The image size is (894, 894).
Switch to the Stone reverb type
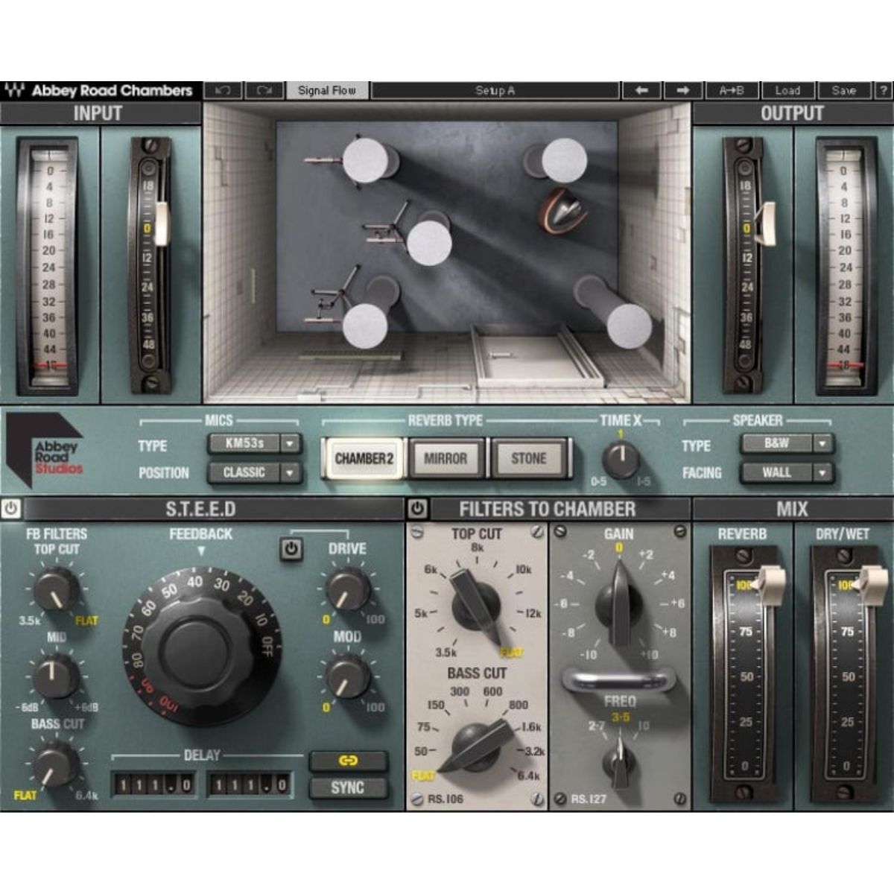(529, 458)
